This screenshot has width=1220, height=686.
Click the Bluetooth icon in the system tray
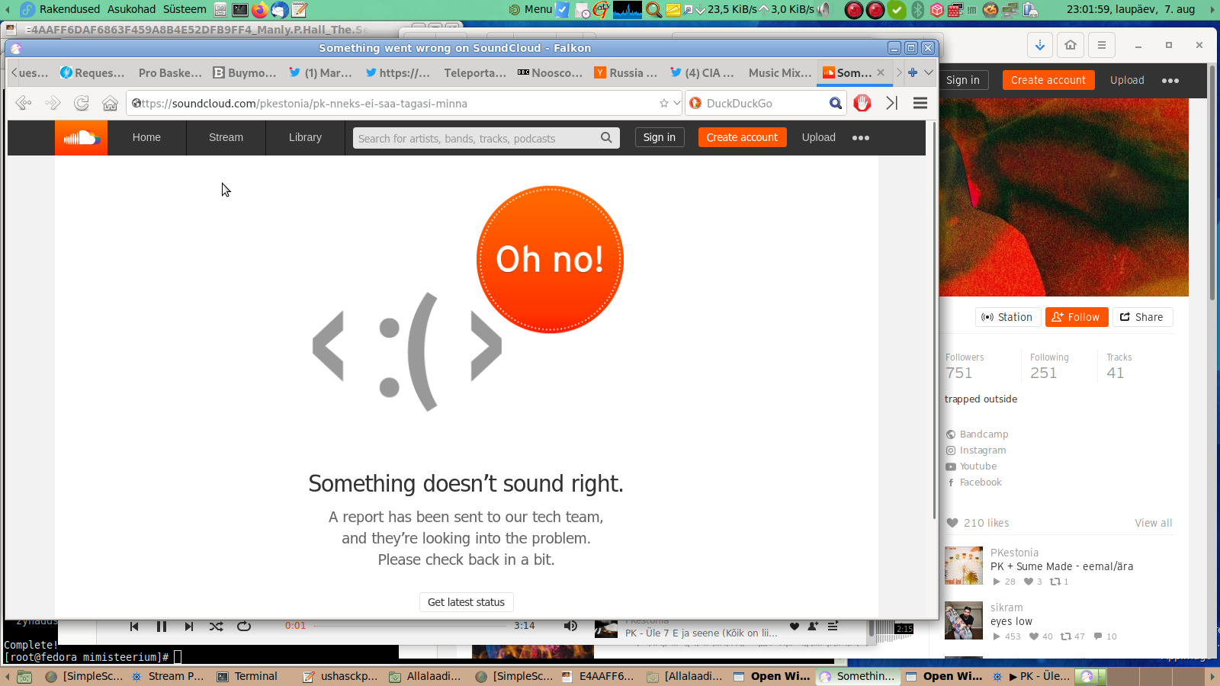[918, 10]
